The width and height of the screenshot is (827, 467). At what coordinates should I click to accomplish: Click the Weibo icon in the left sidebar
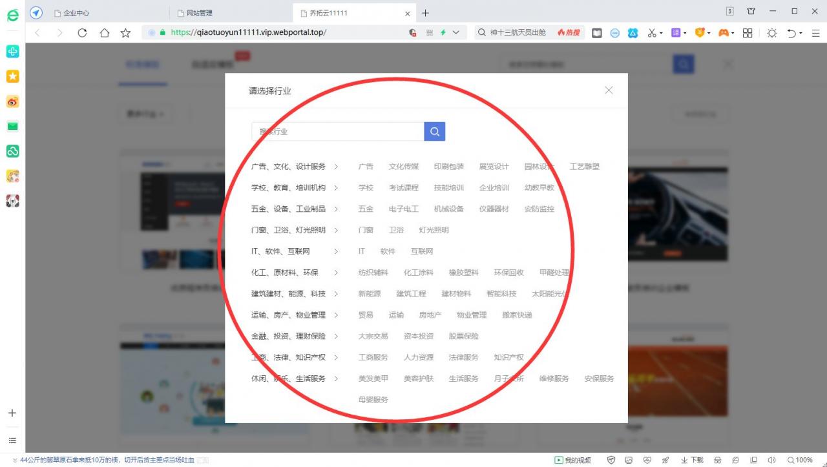click(x=13, y=101)
